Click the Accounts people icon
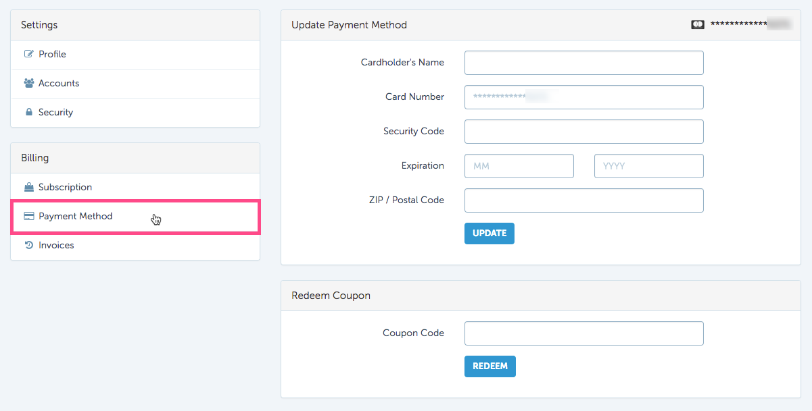Viewport: 812px width, 411px height. 28,83
